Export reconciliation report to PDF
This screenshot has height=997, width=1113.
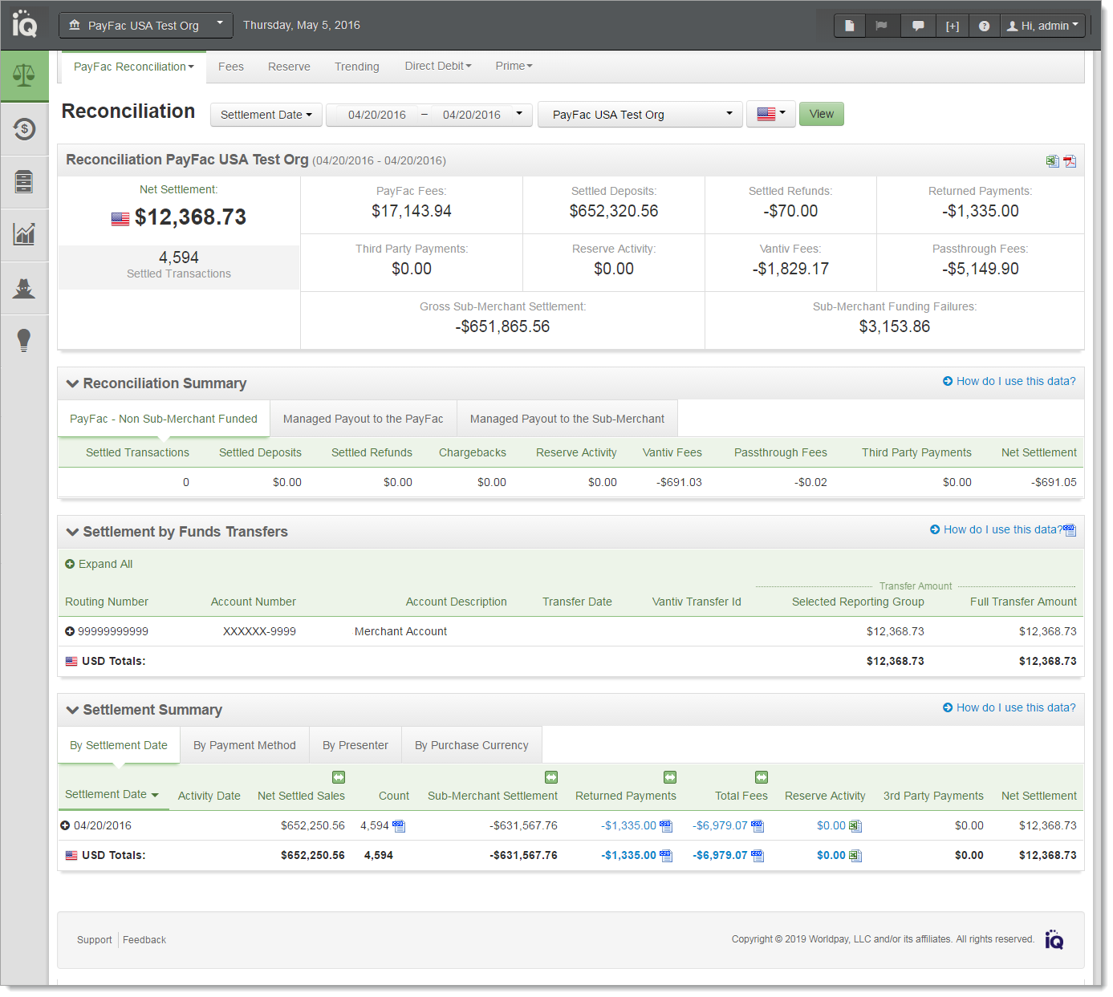point(1070,161)
